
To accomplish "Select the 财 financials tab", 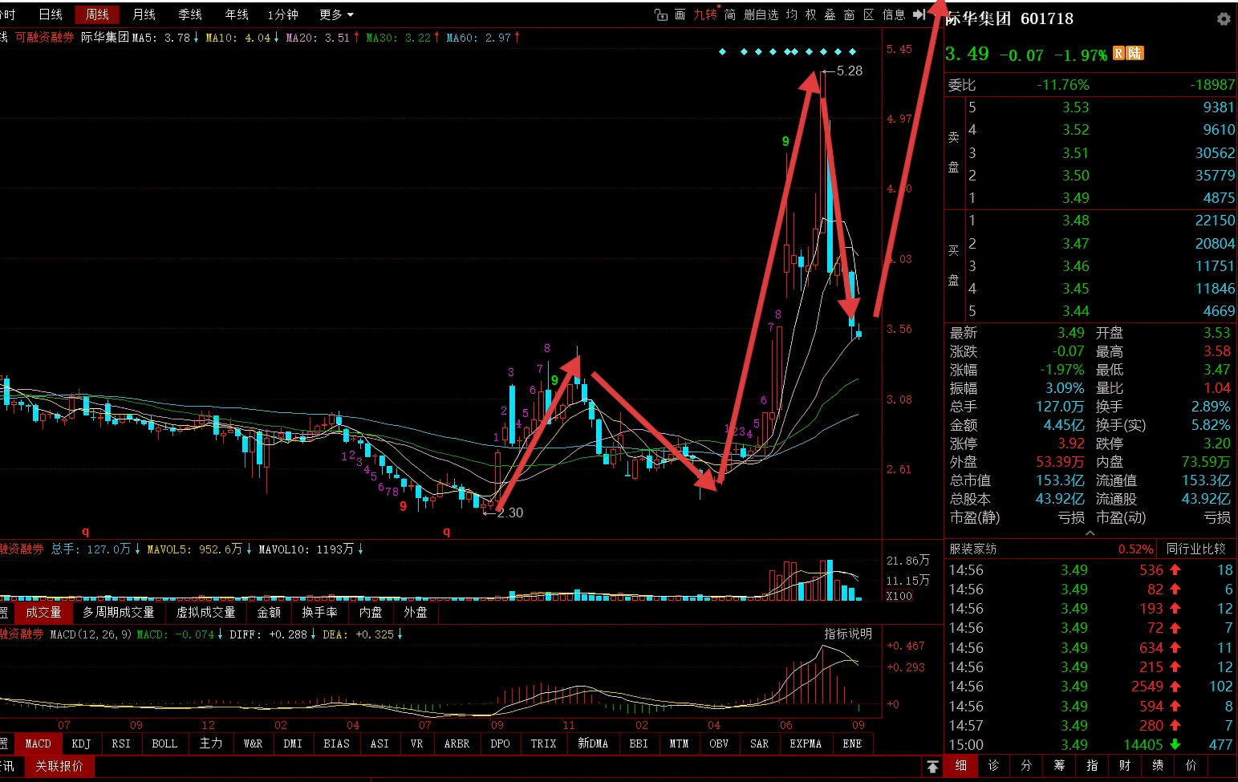I will tap(1125, 766).
